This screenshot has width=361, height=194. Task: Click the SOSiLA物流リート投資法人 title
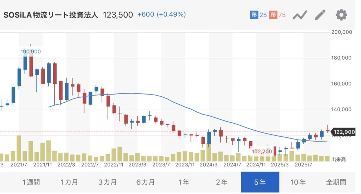point(51,15)
